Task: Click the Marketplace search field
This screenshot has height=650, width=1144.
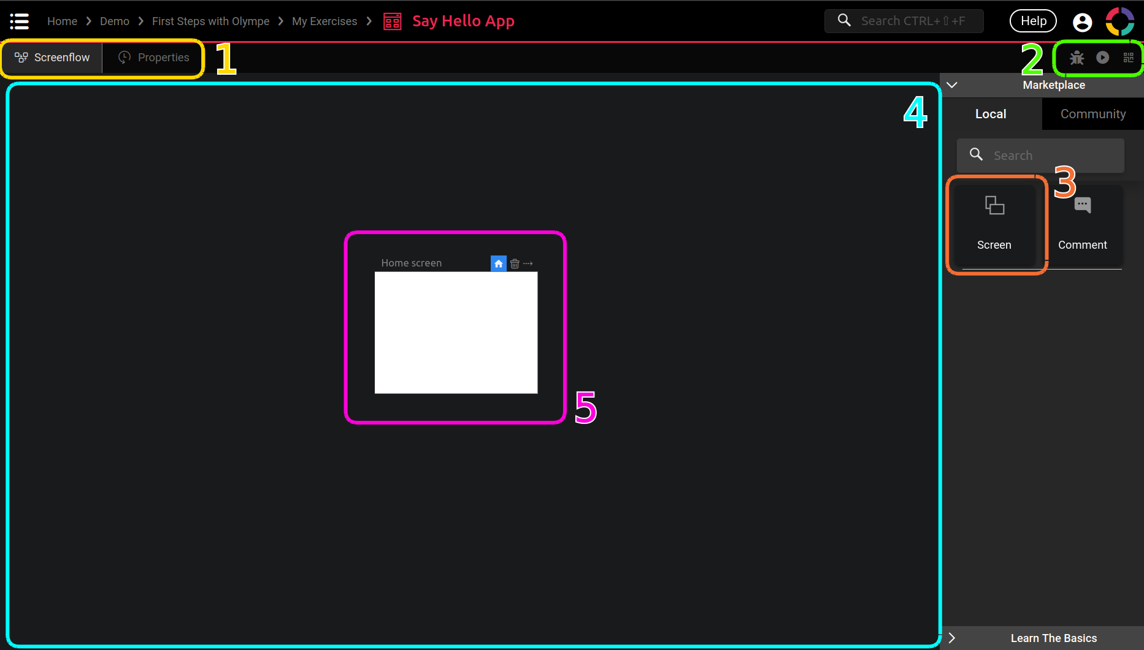Action: coord(1049,156)
